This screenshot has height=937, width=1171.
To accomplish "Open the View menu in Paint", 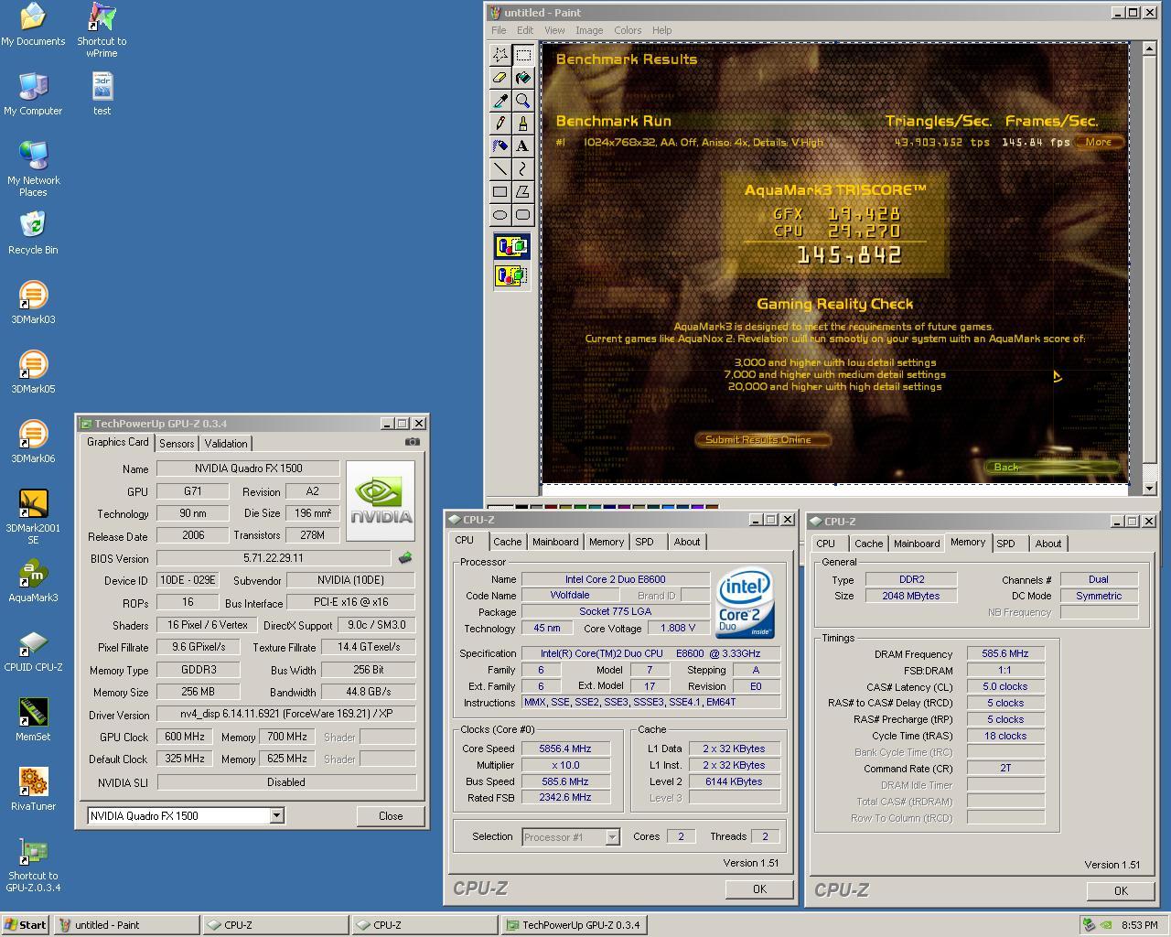I will (554, 30).
